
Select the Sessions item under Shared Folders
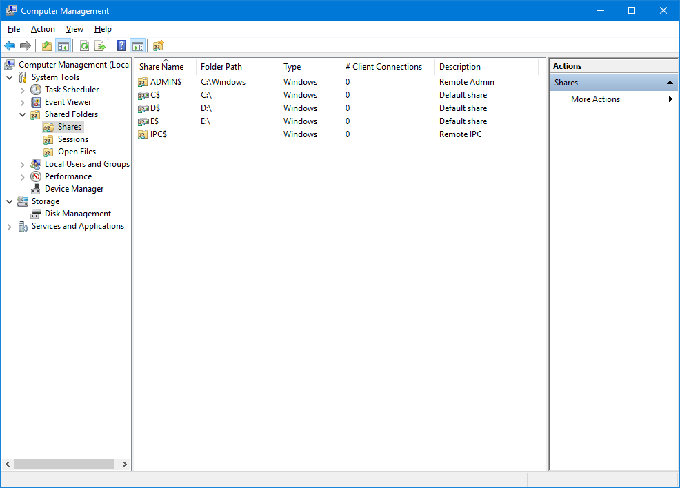point(72,139)
